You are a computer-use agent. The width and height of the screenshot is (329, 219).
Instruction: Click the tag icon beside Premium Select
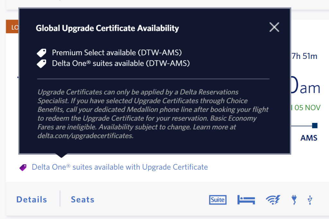tap(41, 52)
